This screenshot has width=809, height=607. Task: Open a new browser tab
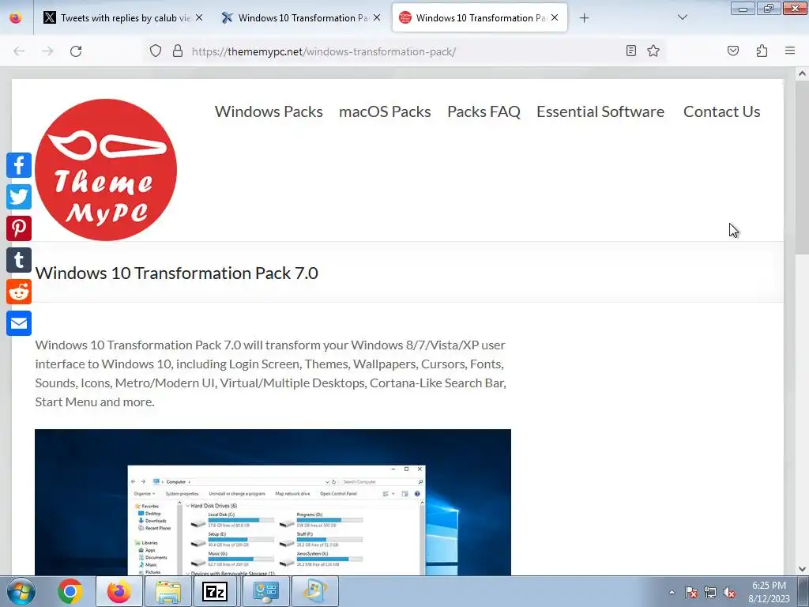[x=584, y=18]
